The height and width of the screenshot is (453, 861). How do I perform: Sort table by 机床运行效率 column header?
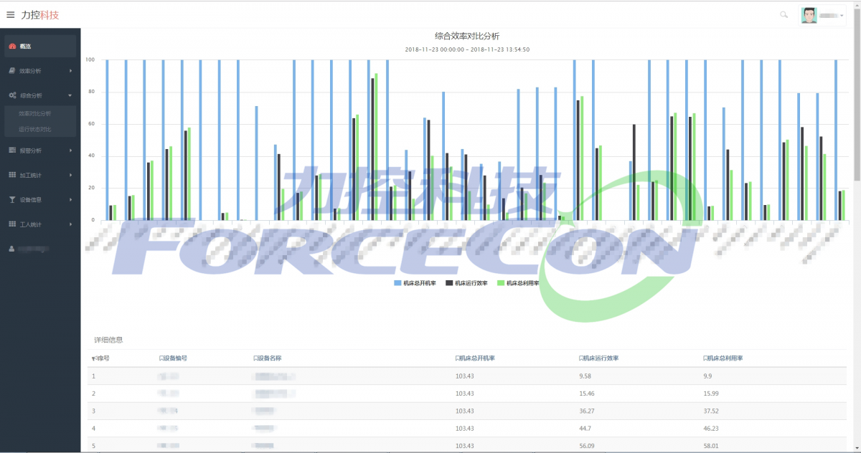599,358
